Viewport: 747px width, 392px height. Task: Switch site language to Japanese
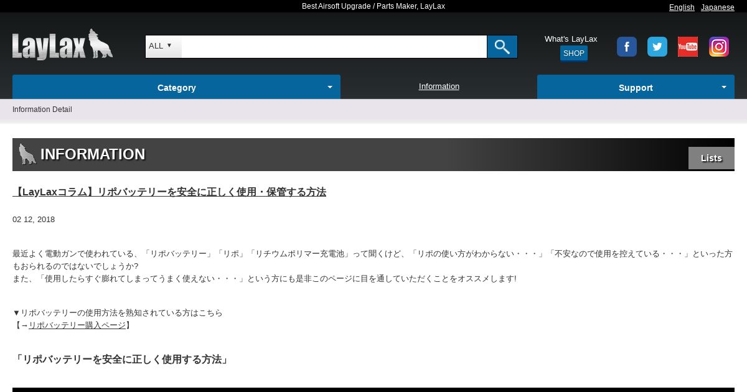tap(718, 7)
